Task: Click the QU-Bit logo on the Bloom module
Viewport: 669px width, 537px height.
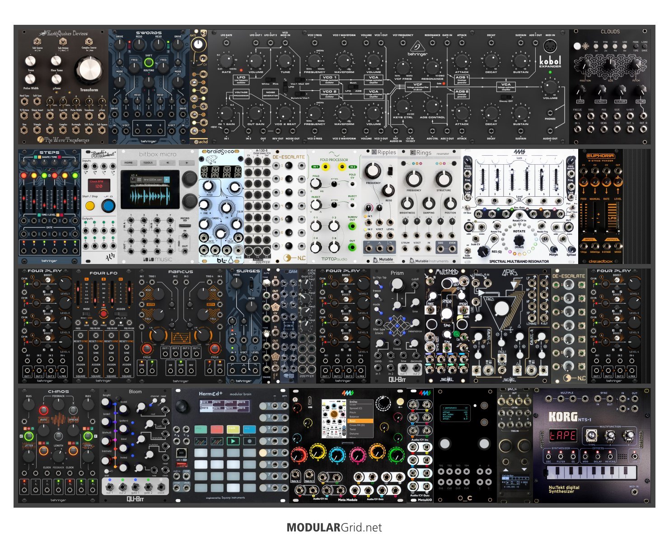Action: point(136,499)
